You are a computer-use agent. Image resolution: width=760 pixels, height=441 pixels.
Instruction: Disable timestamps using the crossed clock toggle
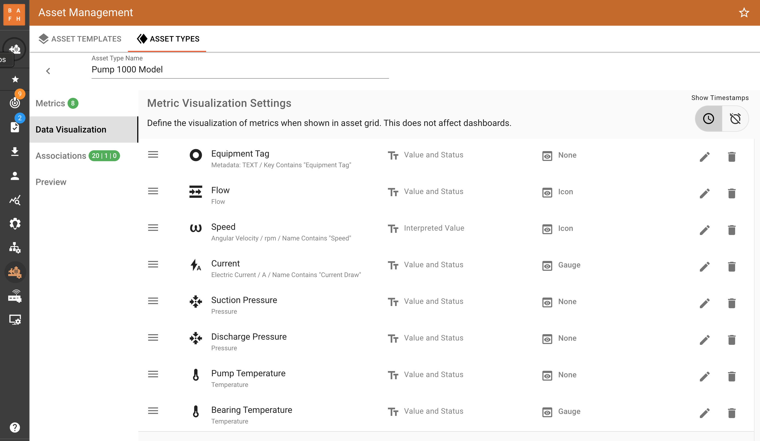coord(735,119)
